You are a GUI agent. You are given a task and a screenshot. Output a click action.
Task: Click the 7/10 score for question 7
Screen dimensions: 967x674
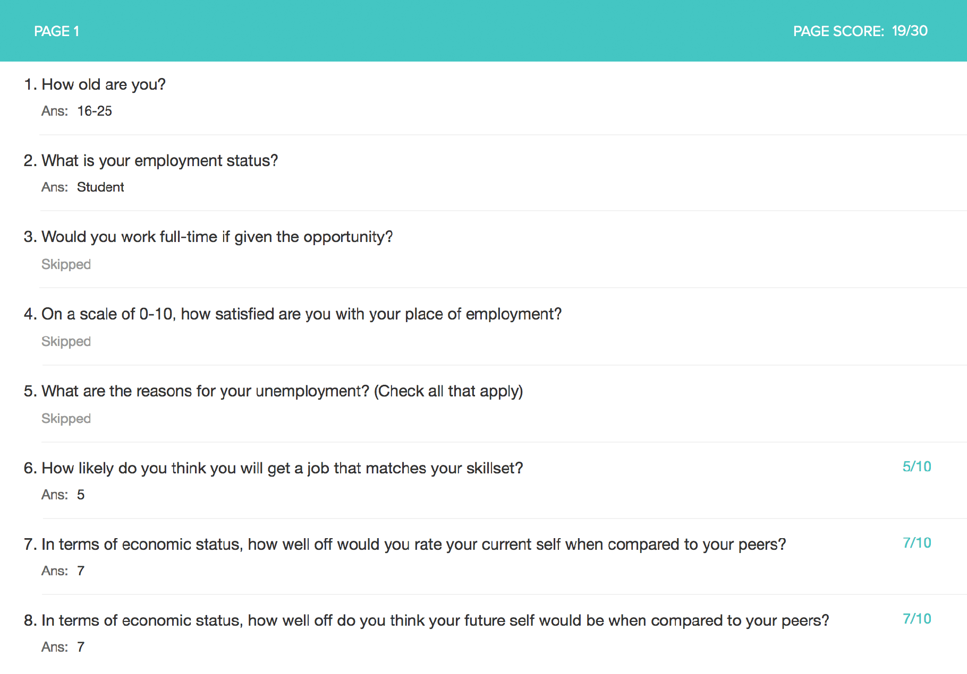click(x=917, y=543)
